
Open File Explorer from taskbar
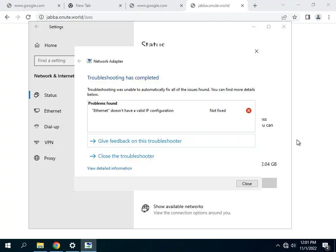[40, 245]
